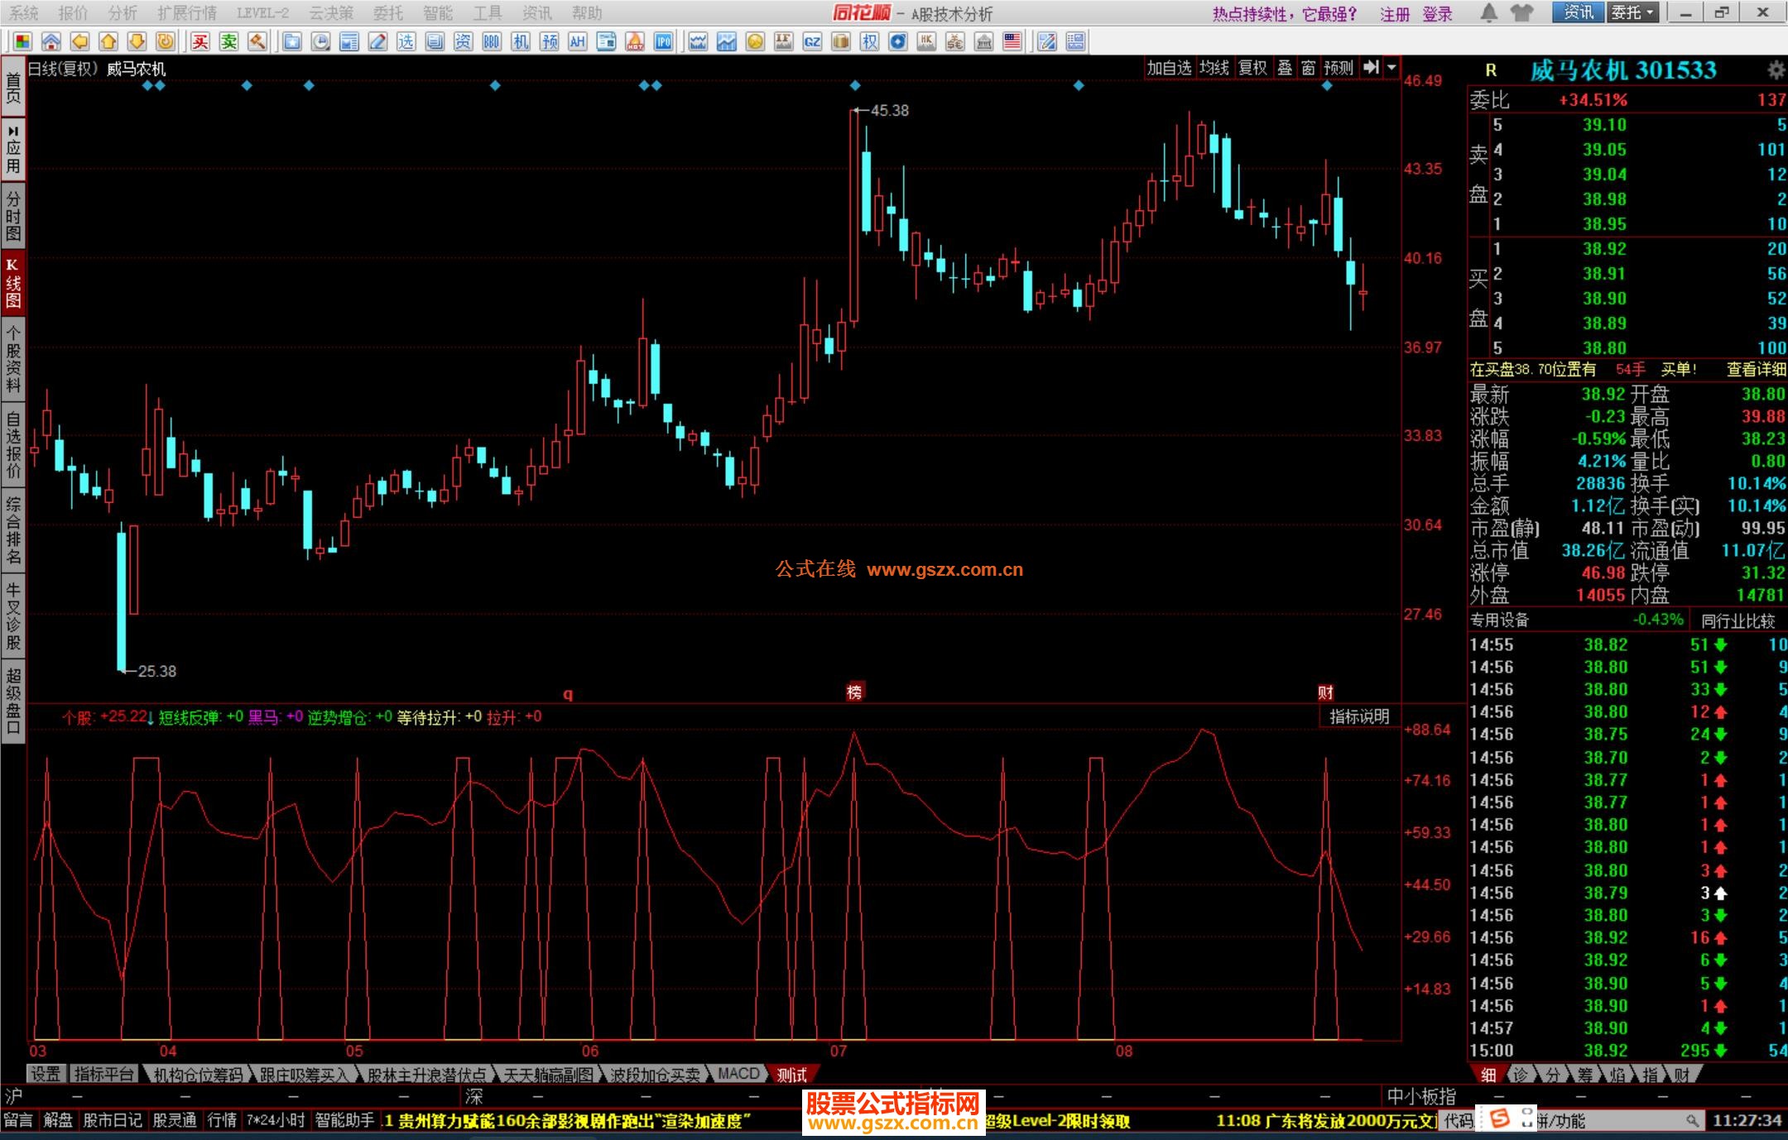Click the US flag market icon
Viewport: 1788px width, 1140px height.
pos(1012,41)
